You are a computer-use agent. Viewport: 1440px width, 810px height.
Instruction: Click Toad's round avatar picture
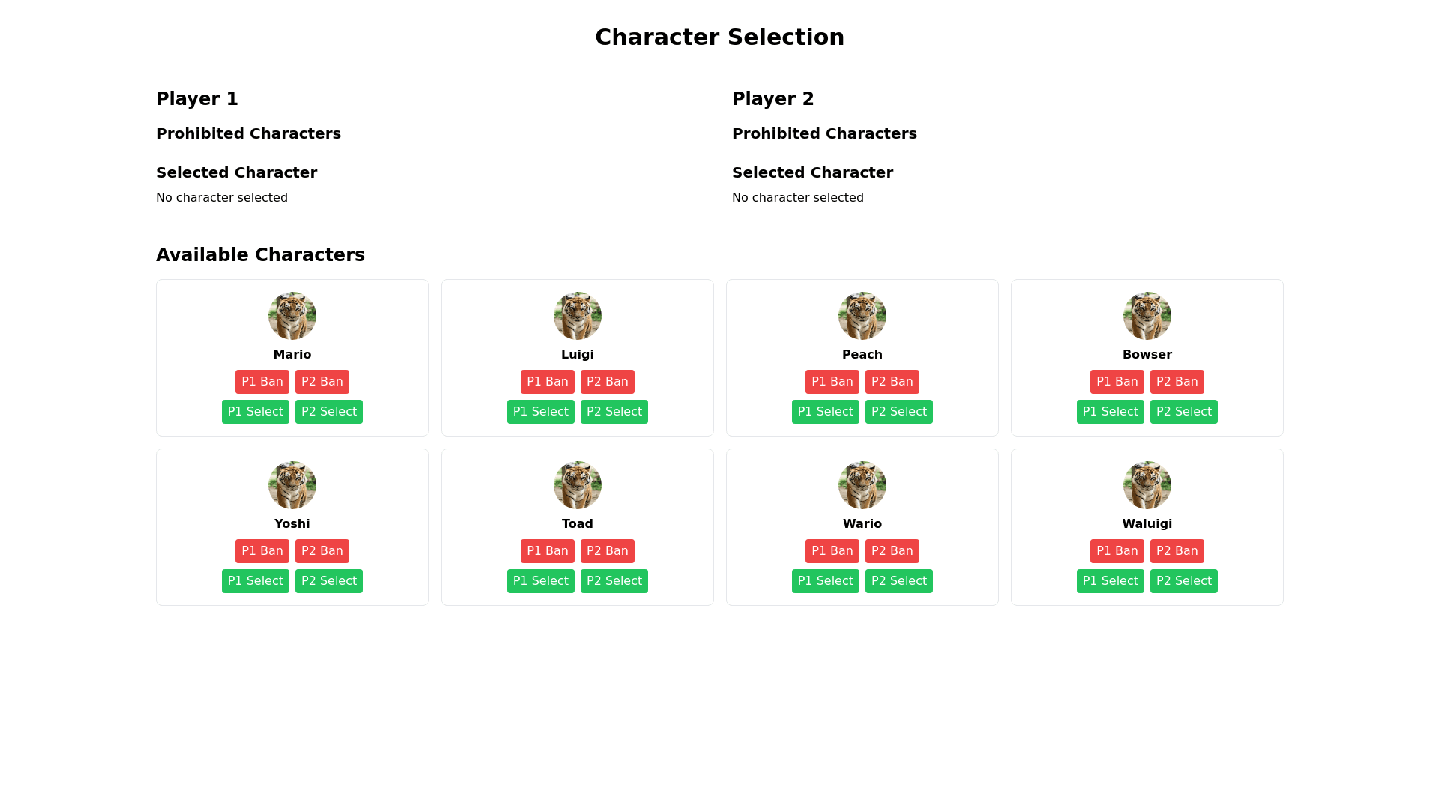(x=577, y=485)
